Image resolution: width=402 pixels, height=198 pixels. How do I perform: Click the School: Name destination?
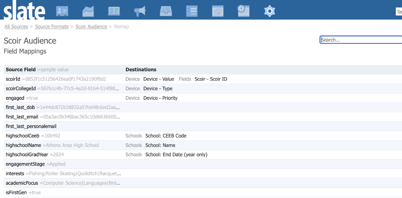(160, 146)
